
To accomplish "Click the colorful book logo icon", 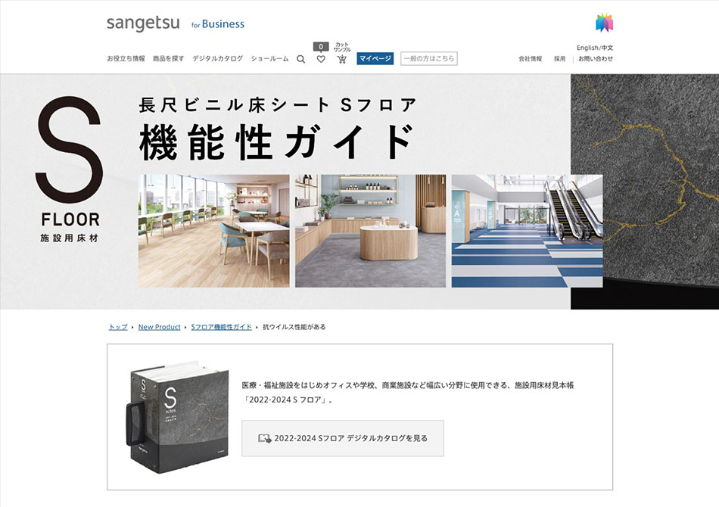I will 605,23.
